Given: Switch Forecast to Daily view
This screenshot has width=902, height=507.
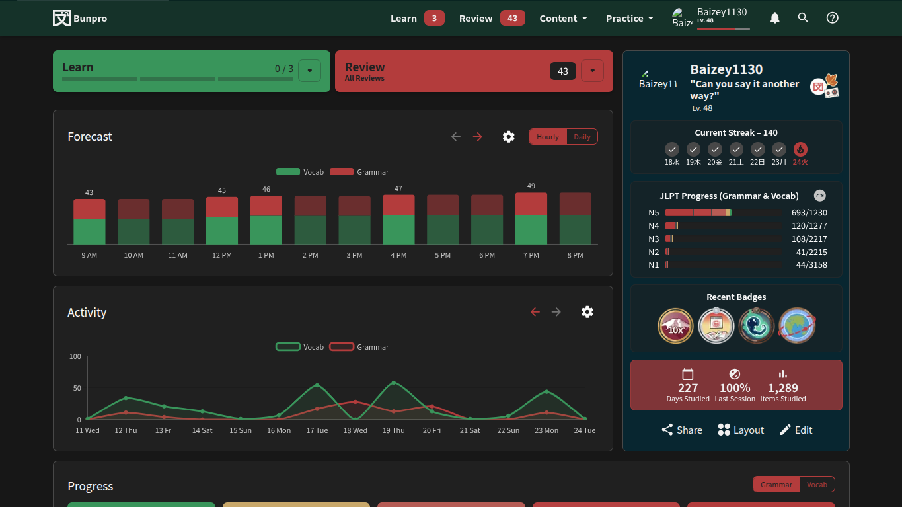Looking at the screenshot, I should point(582,137).
